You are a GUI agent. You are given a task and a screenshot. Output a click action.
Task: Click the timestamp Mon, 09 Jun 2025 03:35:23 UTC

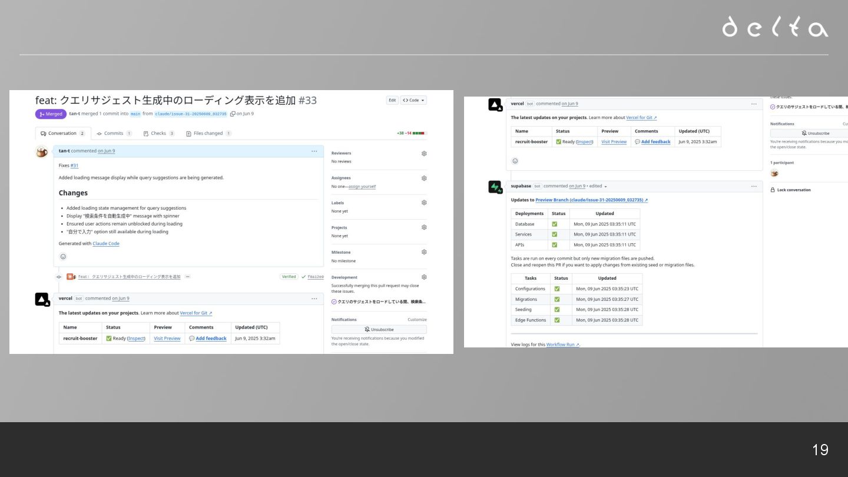(607, 289)
